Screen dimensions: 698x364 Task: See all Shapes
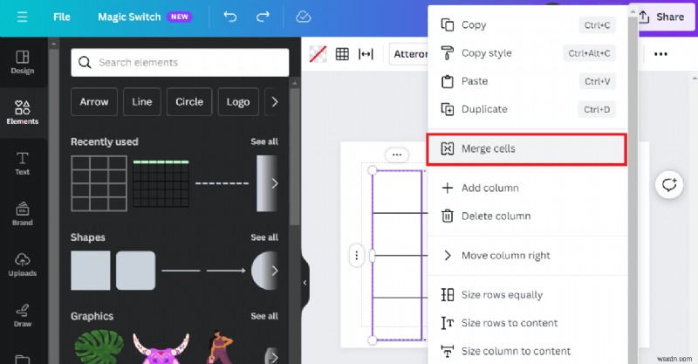[264, 237]
